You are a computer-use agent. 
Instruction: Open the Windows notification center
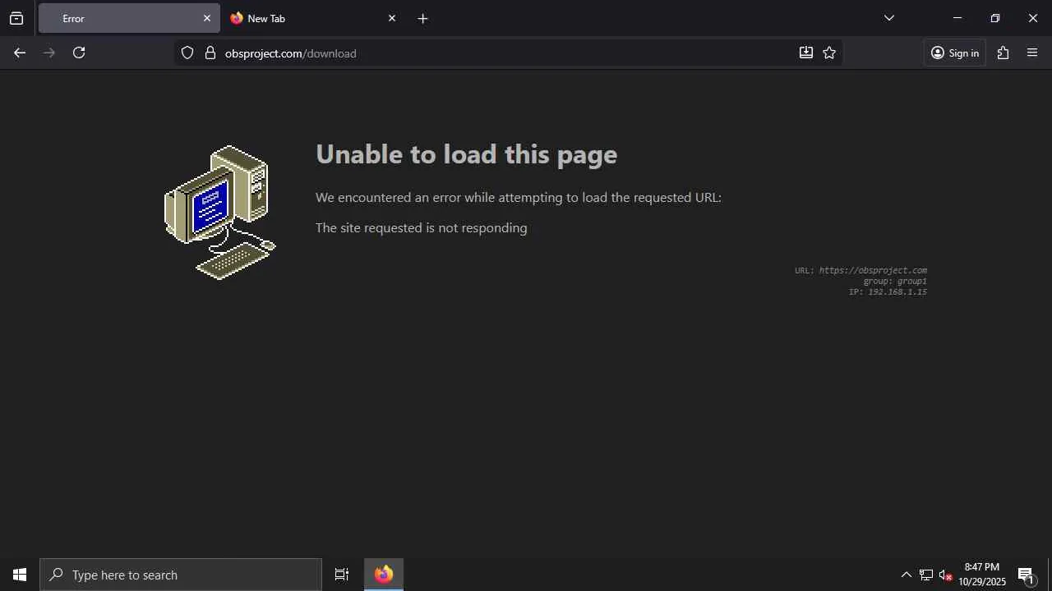tap(1026, 575)
